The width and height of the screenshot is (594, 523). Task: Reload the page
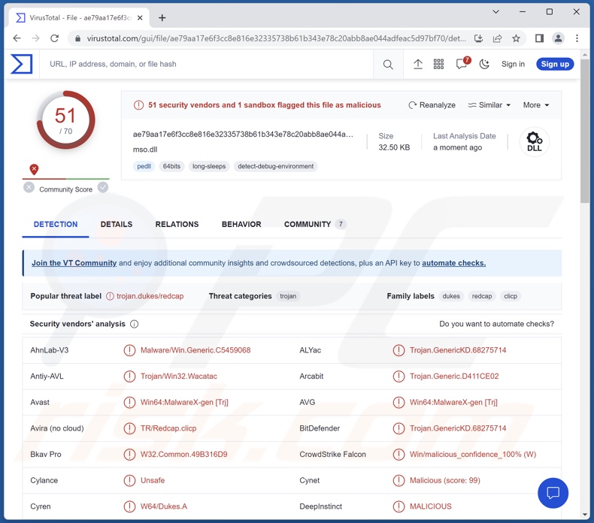click(55, 38)
